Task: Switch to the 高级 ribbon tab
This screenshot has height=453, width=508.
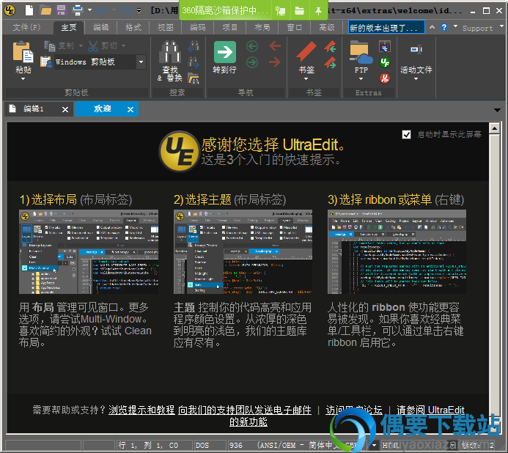Action: pos(327,28)
